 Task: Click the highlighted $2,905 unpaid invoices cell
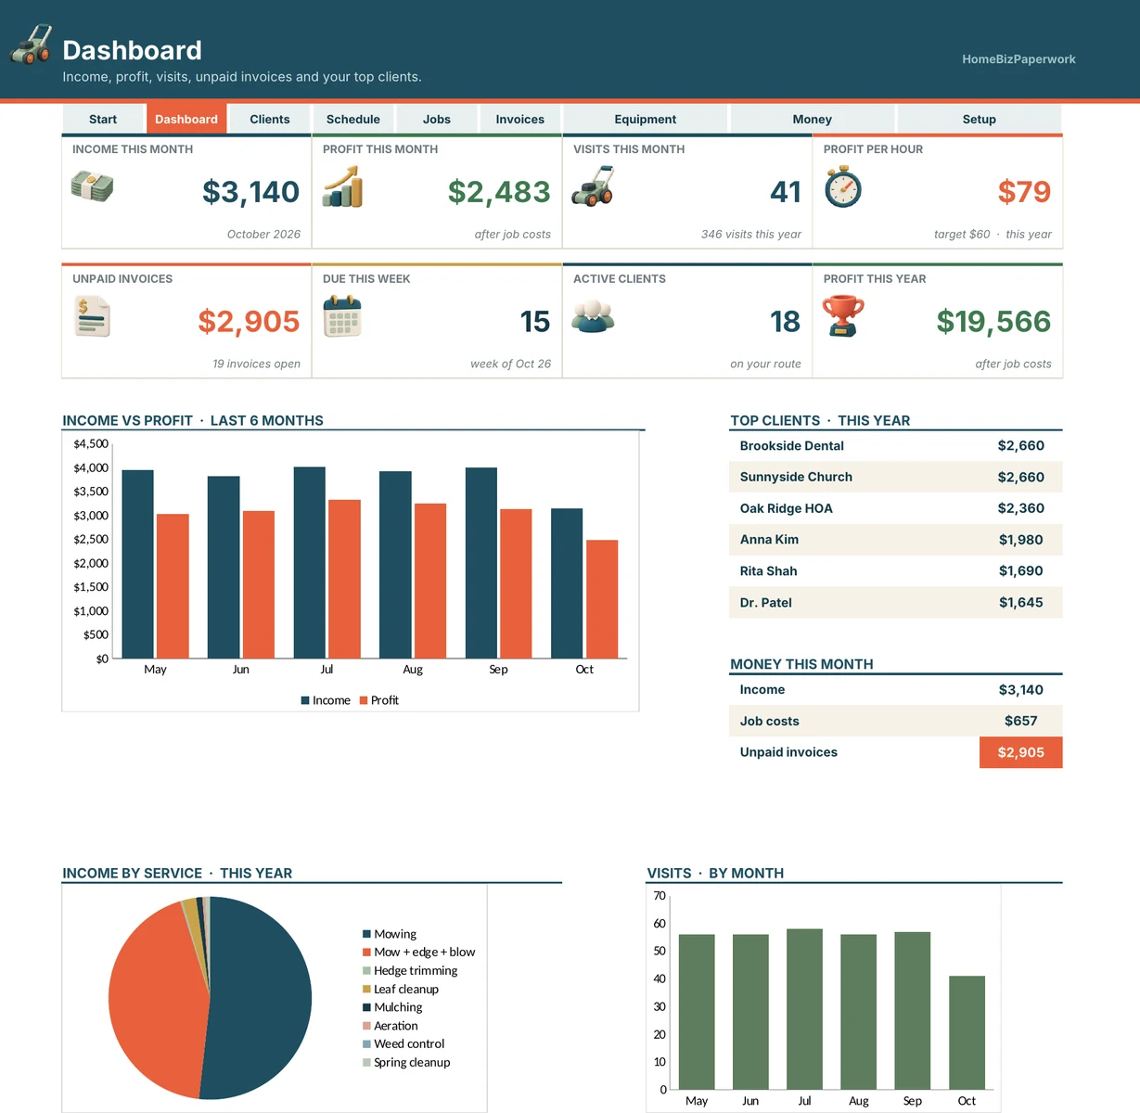(1020, 752)
